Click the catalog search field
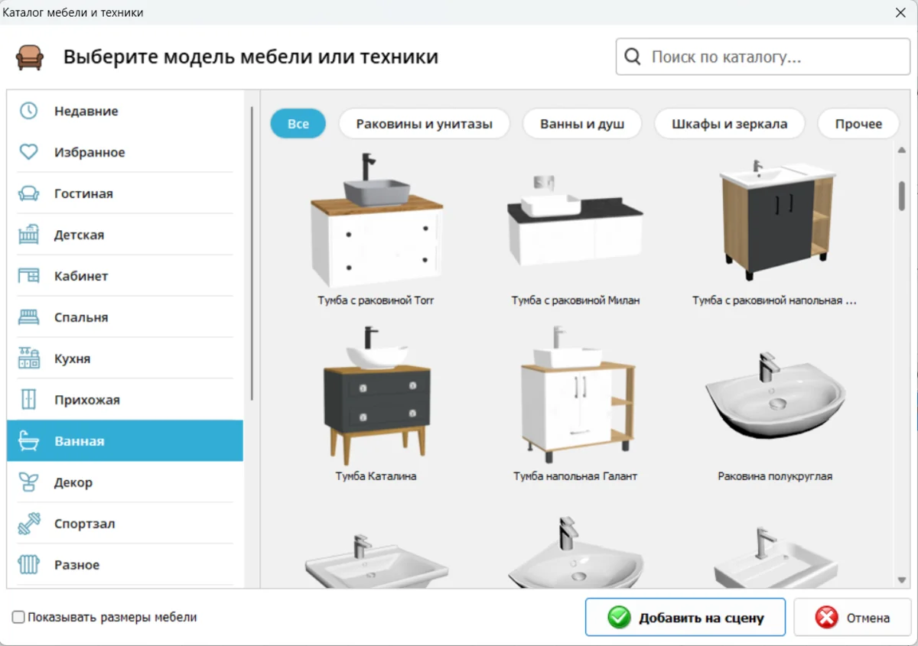 763,57
